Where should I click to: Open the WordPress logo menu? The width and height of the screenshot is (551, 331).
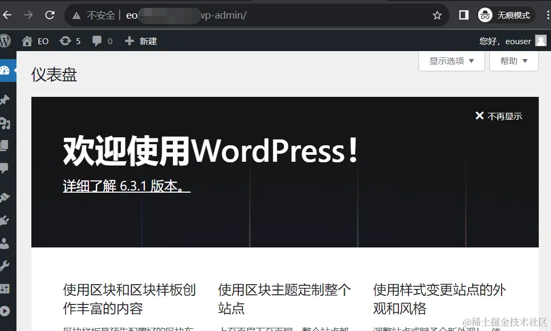pos(5,41)
